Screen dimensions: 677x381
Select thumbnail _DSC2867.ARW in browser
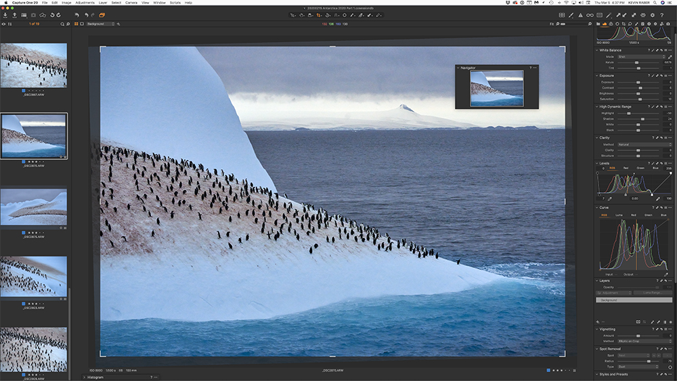click(34, 65)
